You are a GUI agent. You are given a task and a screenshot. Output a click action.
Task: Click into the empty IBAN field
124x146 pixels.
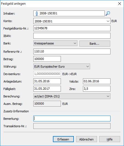[72, 36]
